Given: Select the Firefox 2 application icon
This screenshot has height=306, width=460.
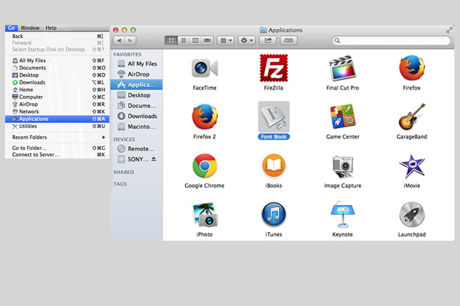Looking at the screenshot, I should pyautogui.click(x=204, y=117).
